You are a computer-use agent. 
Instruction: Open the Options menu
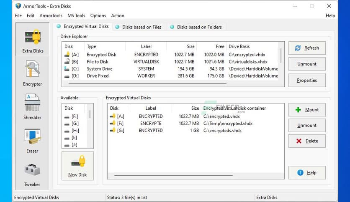click(98, 15)
